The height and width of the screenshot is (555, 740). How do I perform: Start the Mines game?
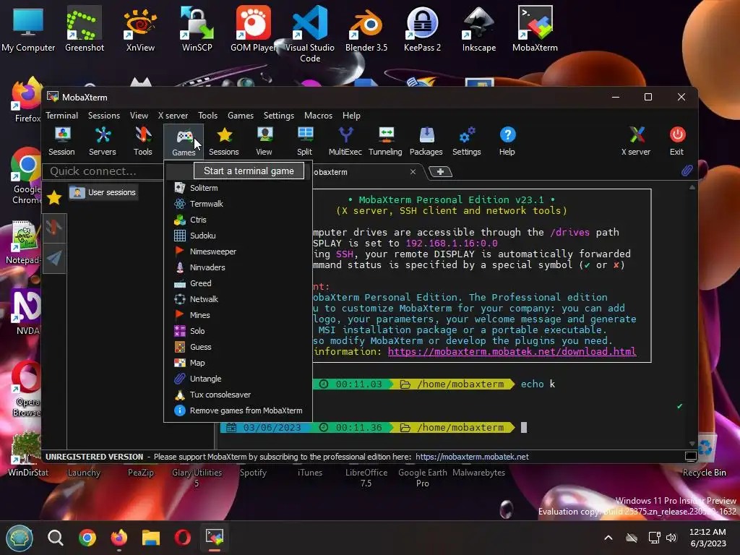pos(238,315)
